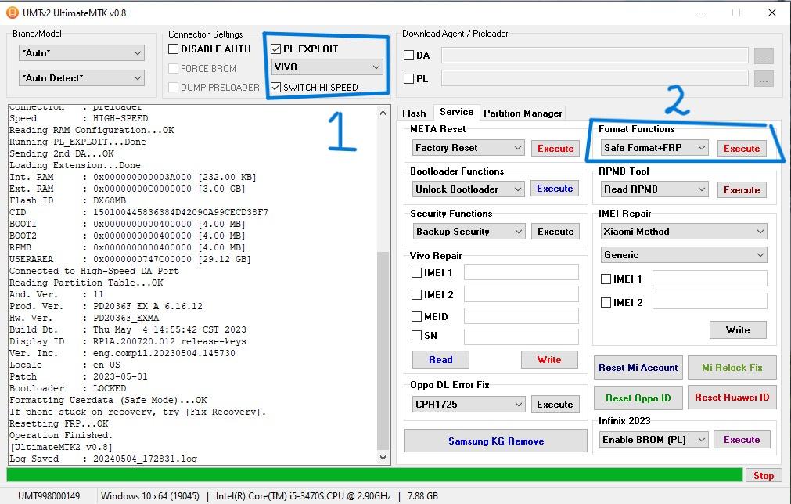Switch to the Partition Manager tab
The width and height of the screenshot is (791, 504).
click(x=523, y=113)
